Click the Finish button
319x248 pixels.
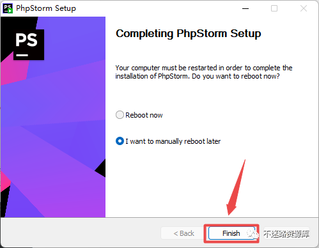point(231,233)
